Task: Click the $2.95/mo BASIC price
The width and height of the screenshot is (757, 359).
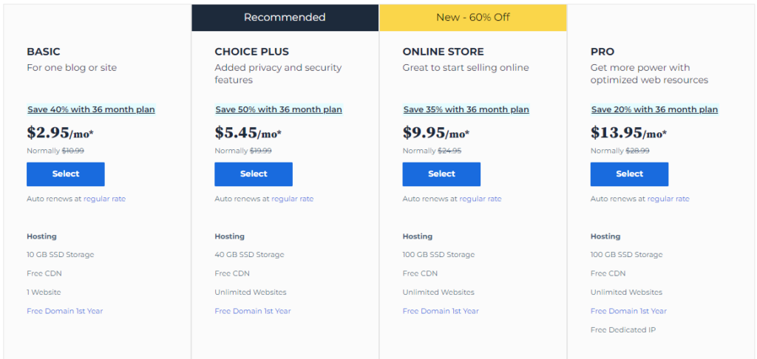Action: (60, 133)
